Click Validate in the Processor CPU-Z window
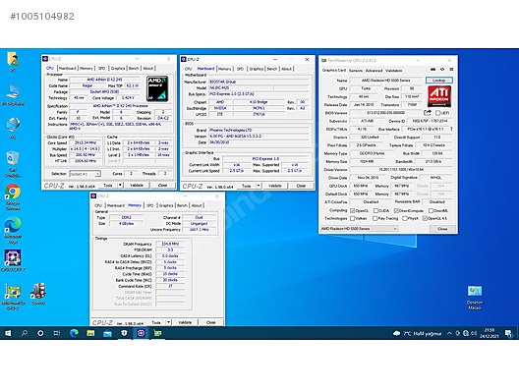Image resolution: width=519 pixels, height=389 pixels. click(x=137, y=186)
